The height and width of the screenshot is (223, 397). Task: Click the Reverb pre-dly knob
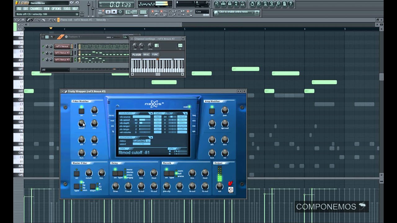167,186
